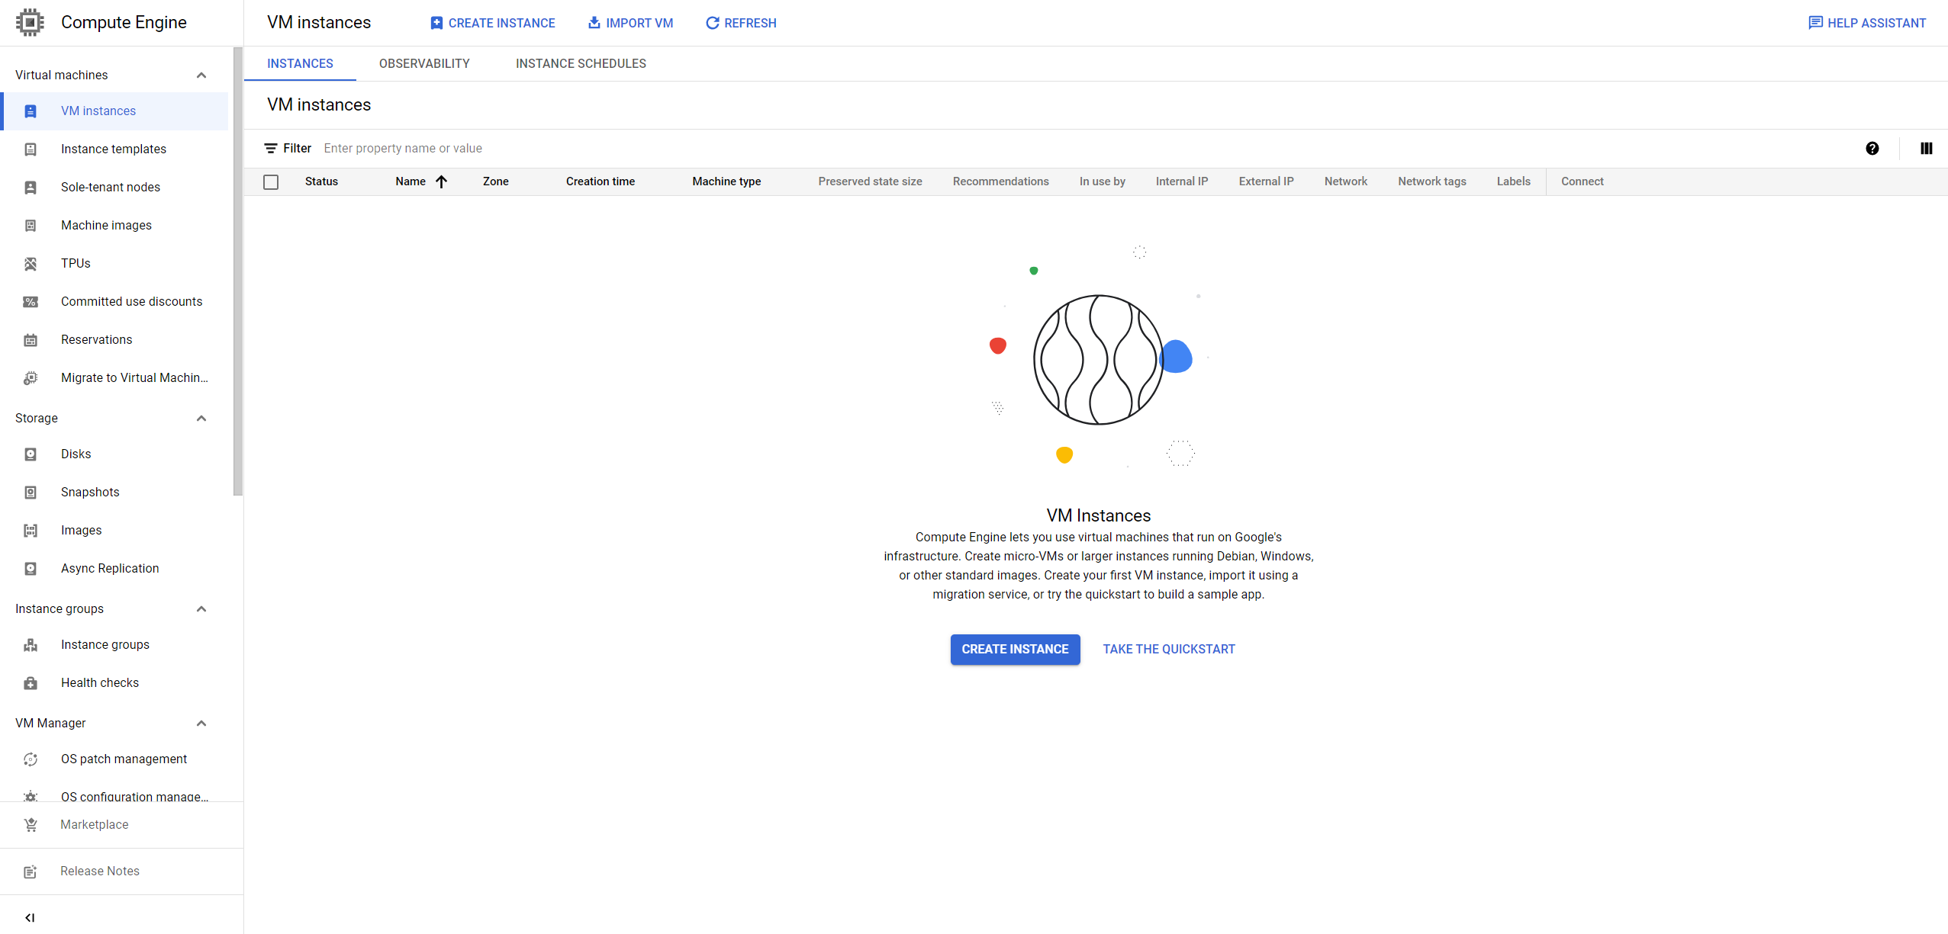Collapse the Storage section
1948x934 pixels.
[201, 418]
